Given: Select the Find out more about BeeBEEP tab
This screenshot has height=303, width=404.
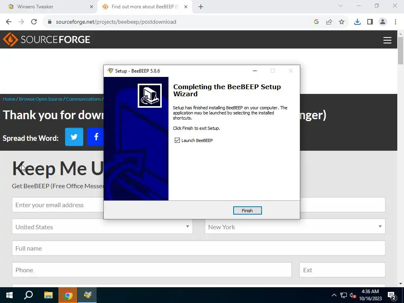Looking at the screenshot, I should click(x=145, y=7).
